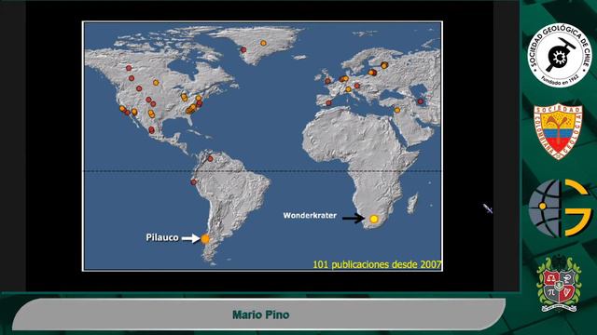The image size is (597, 335).
Task: Click the red marker in Spain
Action: [328, 102]
